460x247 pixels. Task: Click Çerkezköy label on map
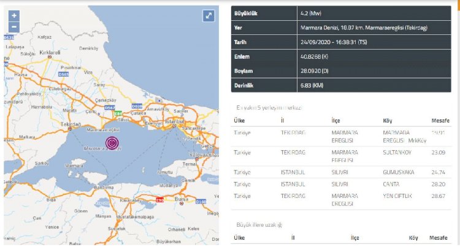[105, 100]
